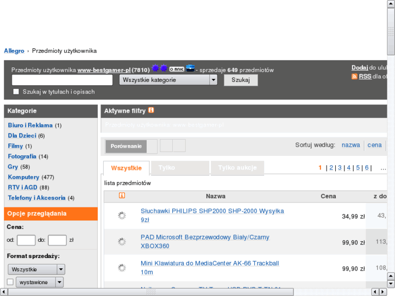This screenshot has width=395, height=296.
Task: Open the 'wystawione' dropdown
Action: 40,282
